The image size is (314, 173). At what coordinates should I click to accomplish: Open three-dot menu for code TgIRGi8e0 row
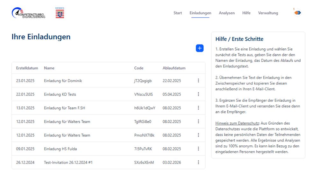pyautogui.click(x=198, y=121)
